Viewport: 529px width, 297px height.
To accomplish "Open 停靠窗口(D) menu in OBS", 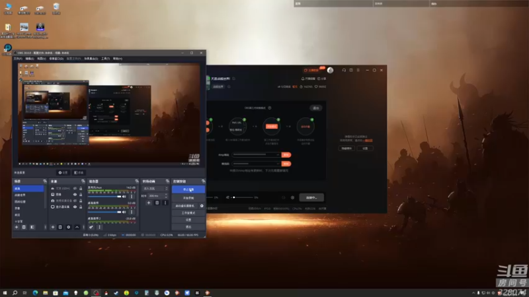I will coord(56,59).
